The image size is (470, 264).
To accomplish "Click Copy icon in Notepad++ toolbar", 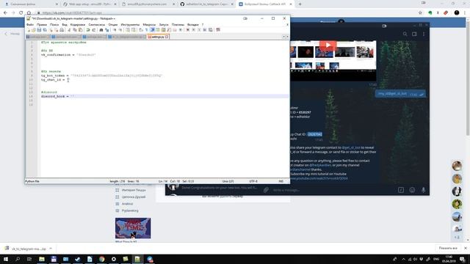I will click(75, 30).
